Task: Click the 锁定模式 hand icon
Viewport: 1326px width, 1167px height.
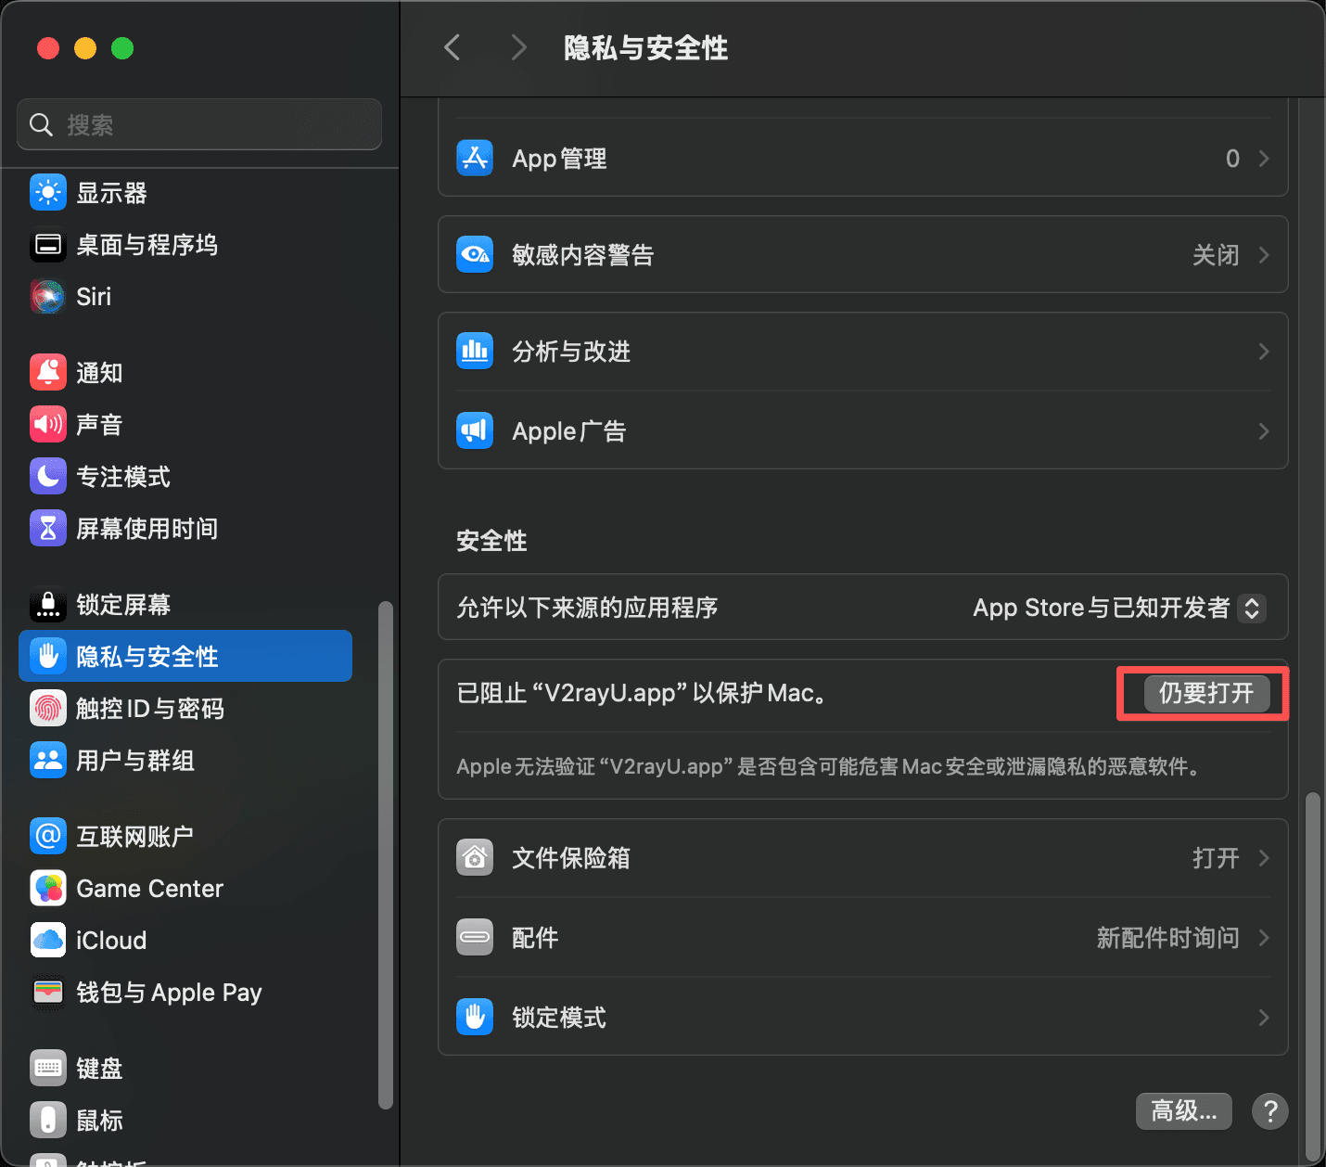Action: (475, 1018)
